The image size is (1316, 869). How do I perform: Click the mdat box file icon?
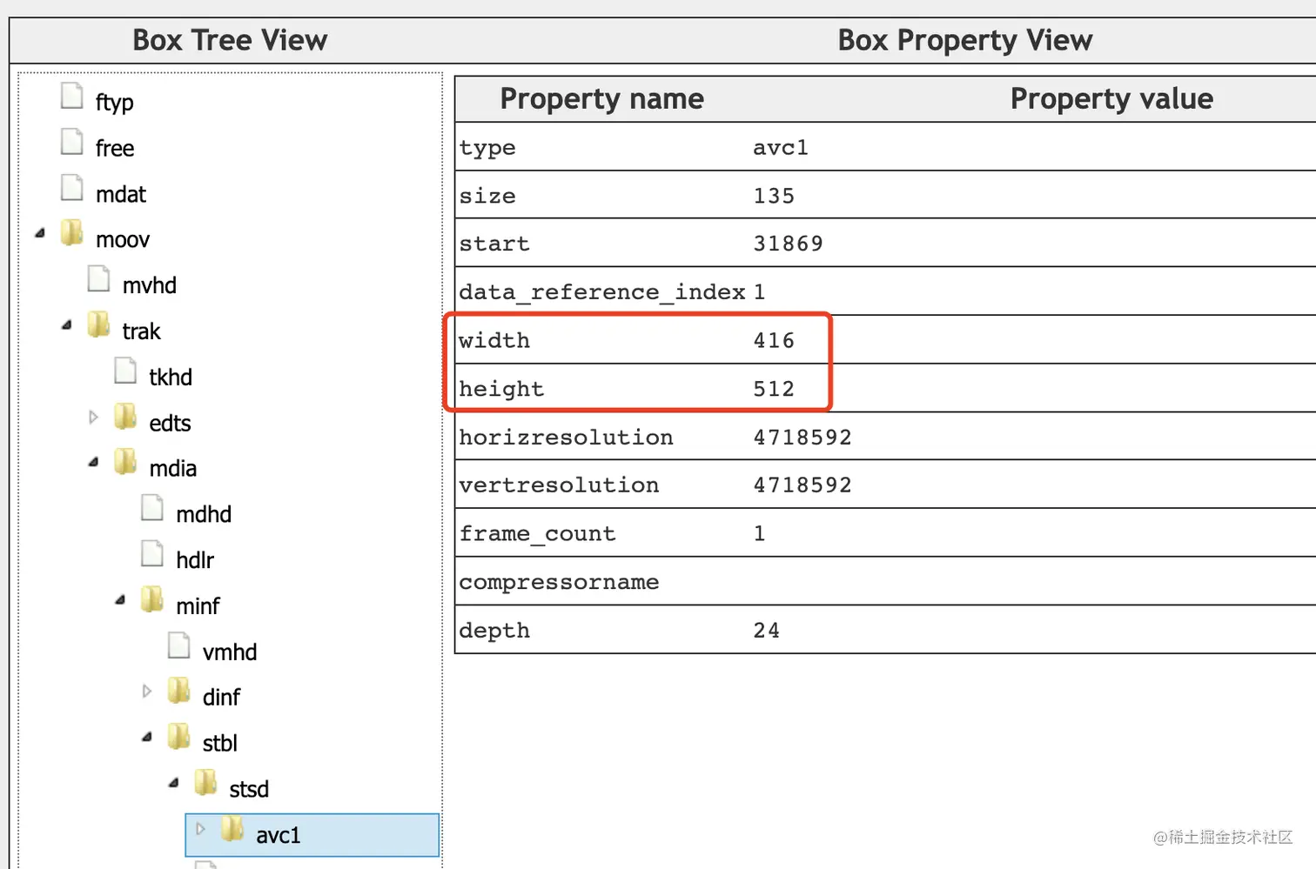(x=71, y=188)
